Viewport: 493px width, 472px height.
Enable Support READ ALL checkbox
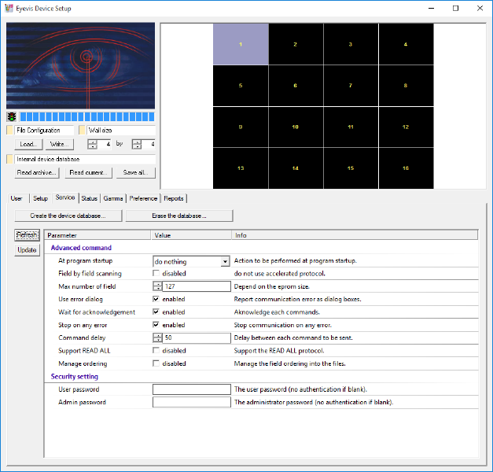(x=156, y=350)
